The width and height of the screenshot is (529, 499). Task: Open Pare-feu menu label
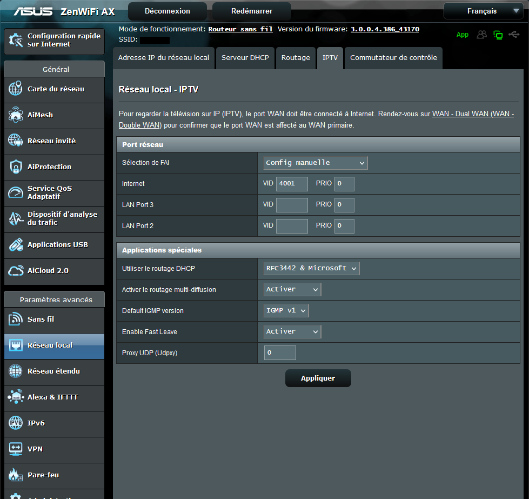pos(43,475)
